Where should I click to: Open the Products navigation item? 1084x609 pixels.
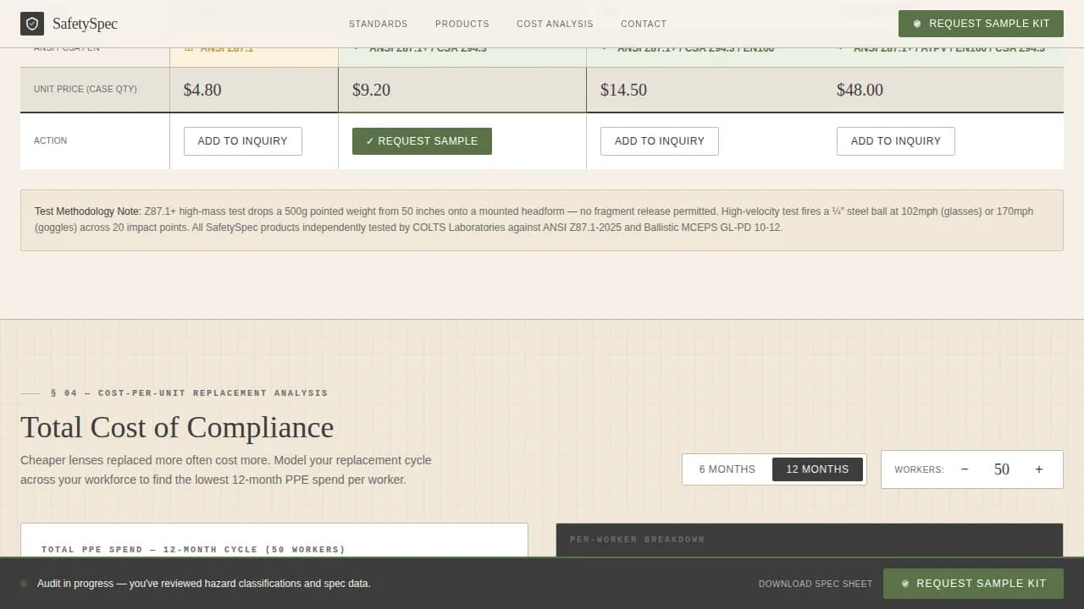462,24
